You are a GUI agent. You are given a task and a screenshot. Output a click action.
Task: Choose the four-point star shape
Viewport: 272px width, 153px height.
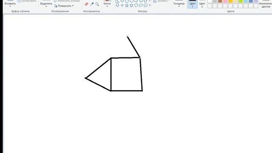tap(122, 5)
